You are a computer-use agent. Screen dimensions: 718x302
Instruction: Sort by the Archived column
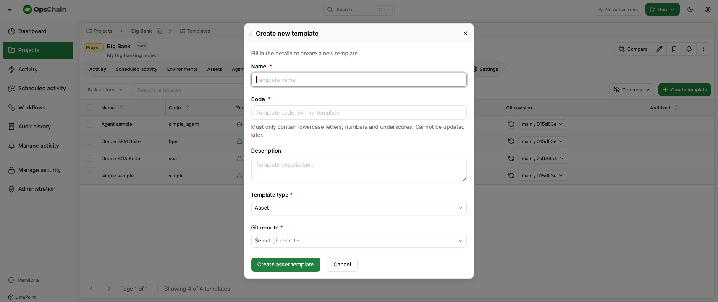tap(676, 108)
